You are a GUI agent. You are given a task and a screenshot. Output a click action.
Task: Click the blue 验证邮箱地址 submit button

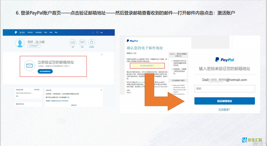click(225, 101)
